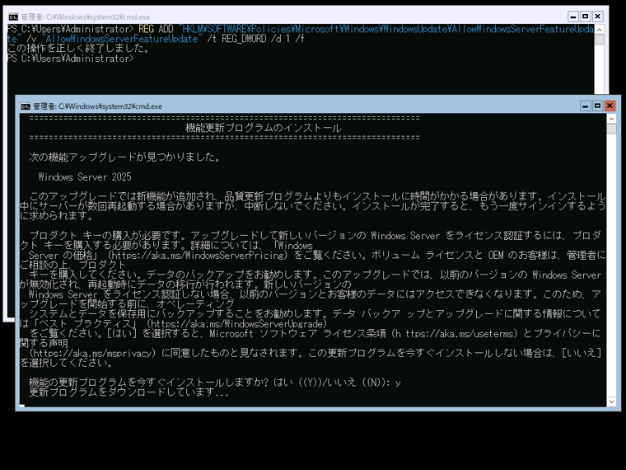
Task: Maximize the front cmd.exe window
Action: point(597,106)
